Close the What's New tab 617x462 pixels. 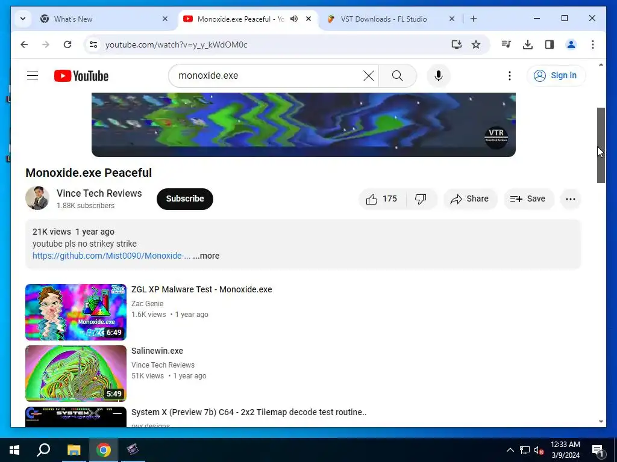click(x=165, y=19)
